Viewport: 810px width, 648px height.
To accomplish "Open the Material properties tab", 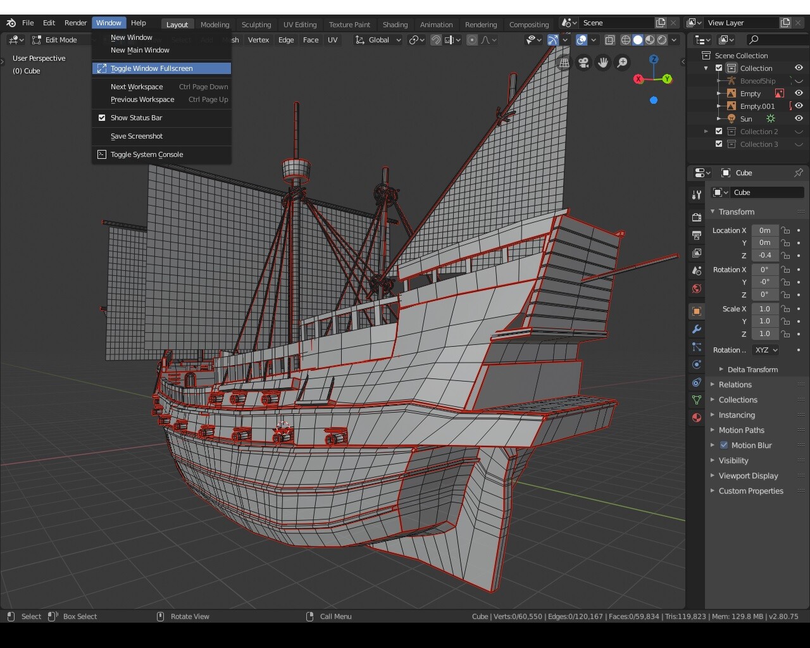I will (697, 418).
